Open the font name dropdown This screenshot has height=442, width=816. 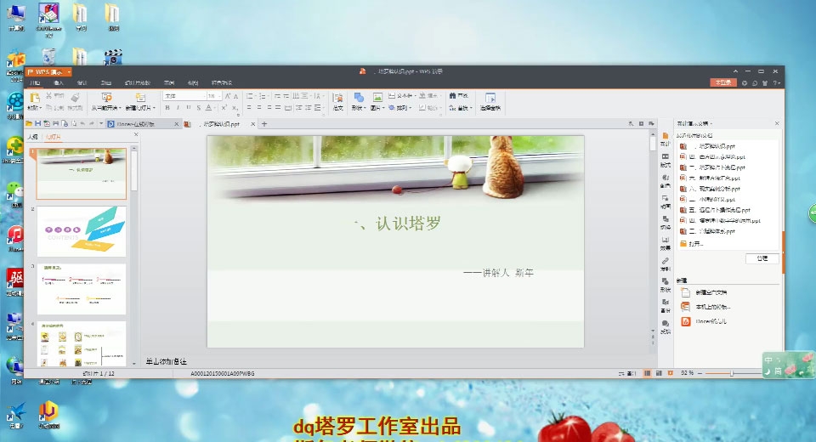pyautogui.click(x=203, y=96)
